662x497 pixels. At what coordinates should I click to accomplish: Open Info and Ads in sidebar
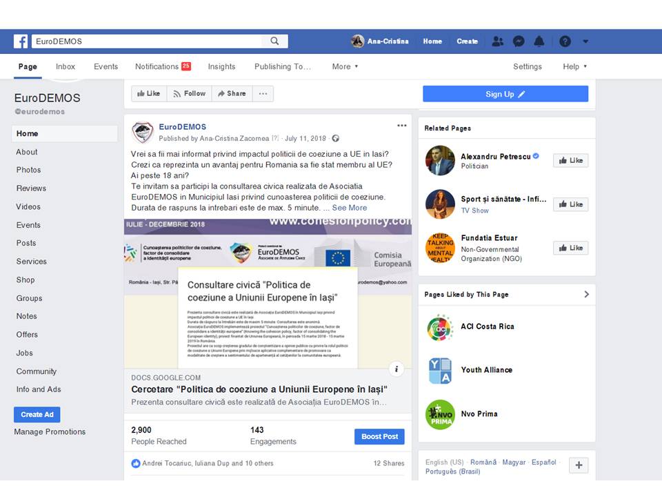tap(39, 389)
